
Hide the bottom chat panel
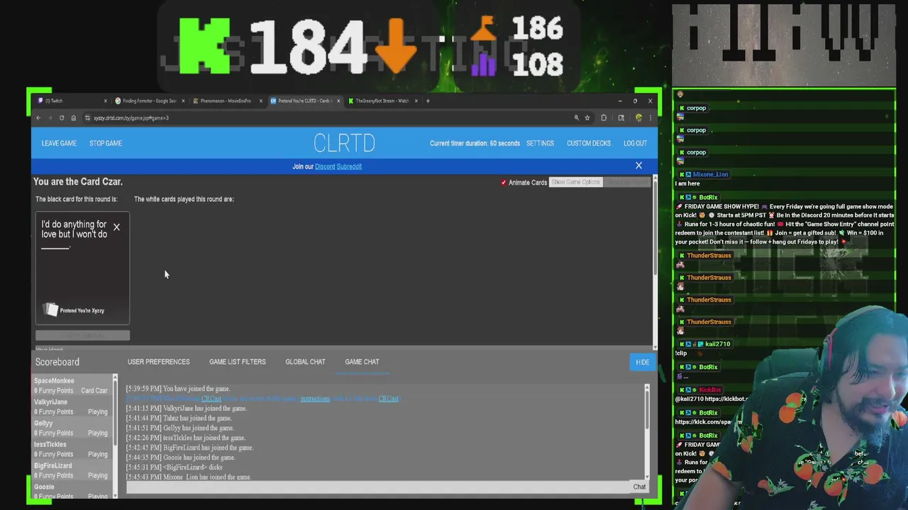tap(642, 362)
